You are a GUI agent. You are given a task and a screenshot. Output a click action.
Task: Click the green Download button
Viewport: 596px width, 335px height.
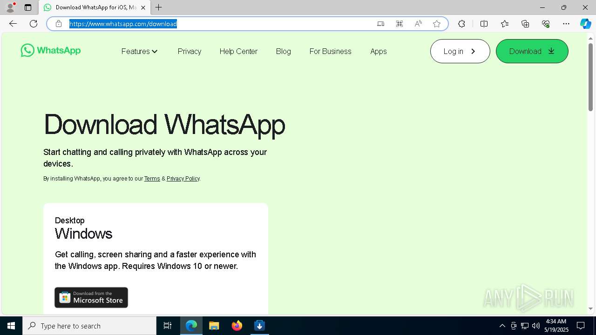click(x=532, y=51)
